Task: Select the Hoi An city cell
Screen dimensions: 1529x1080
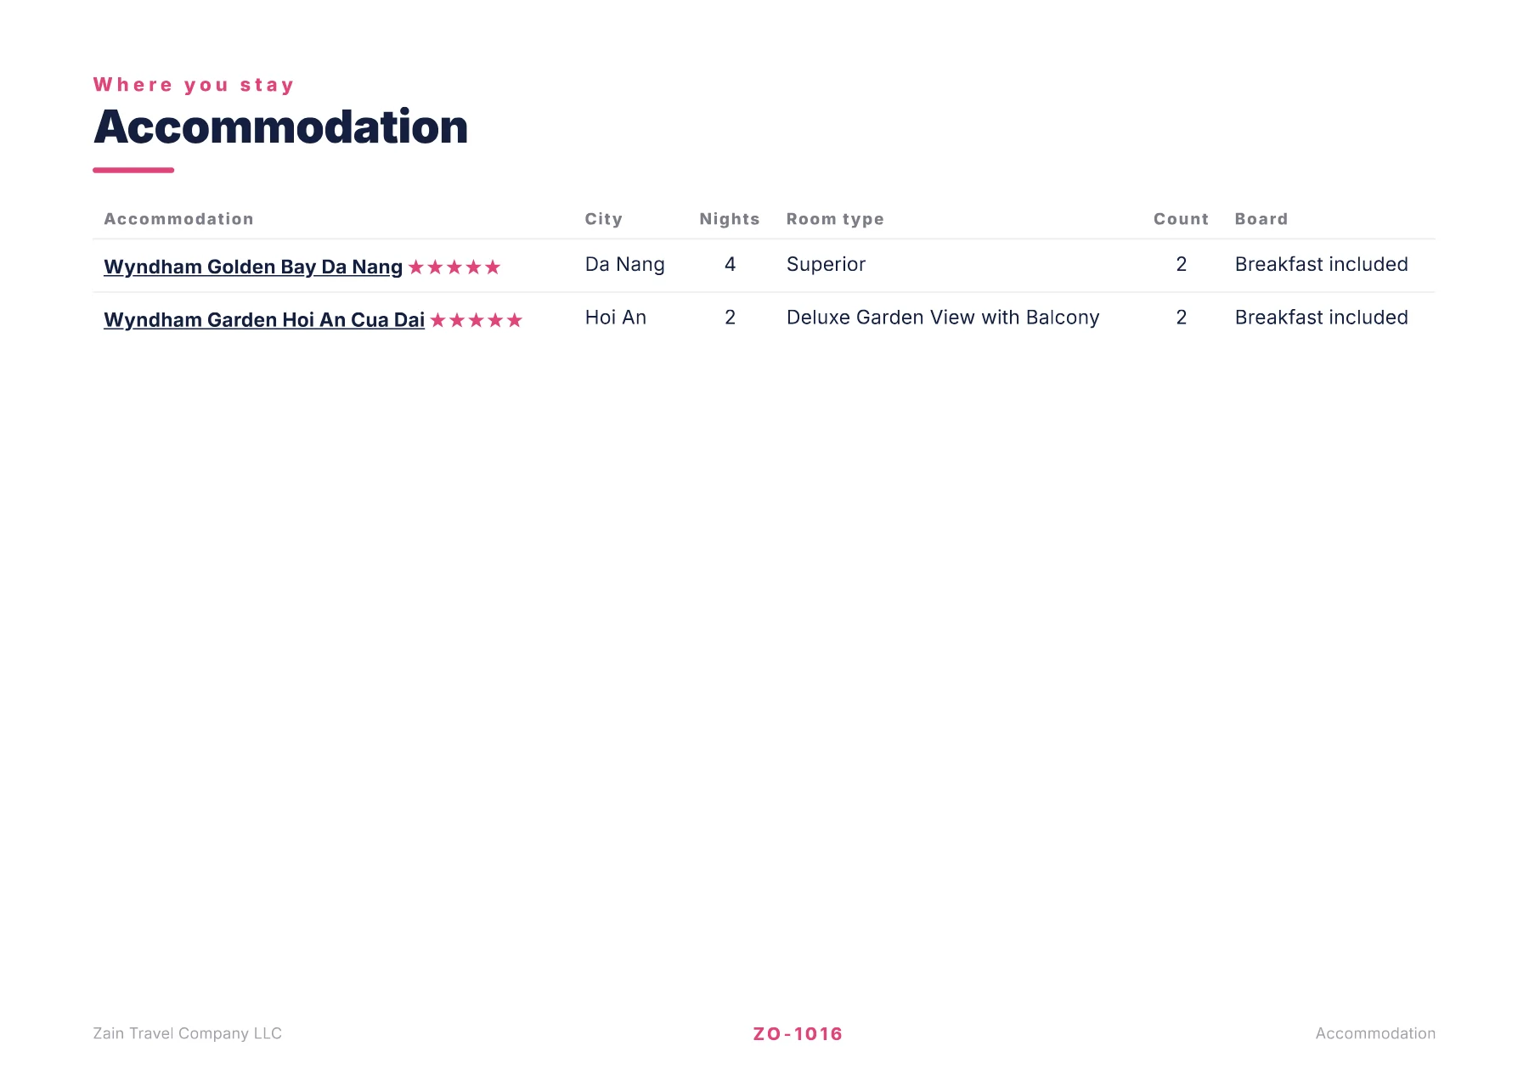Action: [616, 318]
